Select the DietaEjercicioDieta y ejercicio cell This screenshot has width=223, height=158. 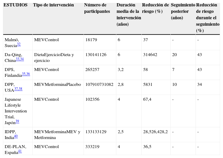pyautogui.click(x=54, y=58)
